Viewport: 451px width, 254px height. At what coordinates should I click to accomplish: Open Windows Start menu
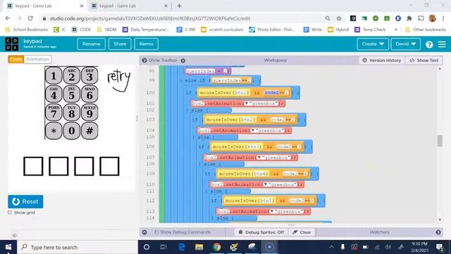click(x=8, y=247)
